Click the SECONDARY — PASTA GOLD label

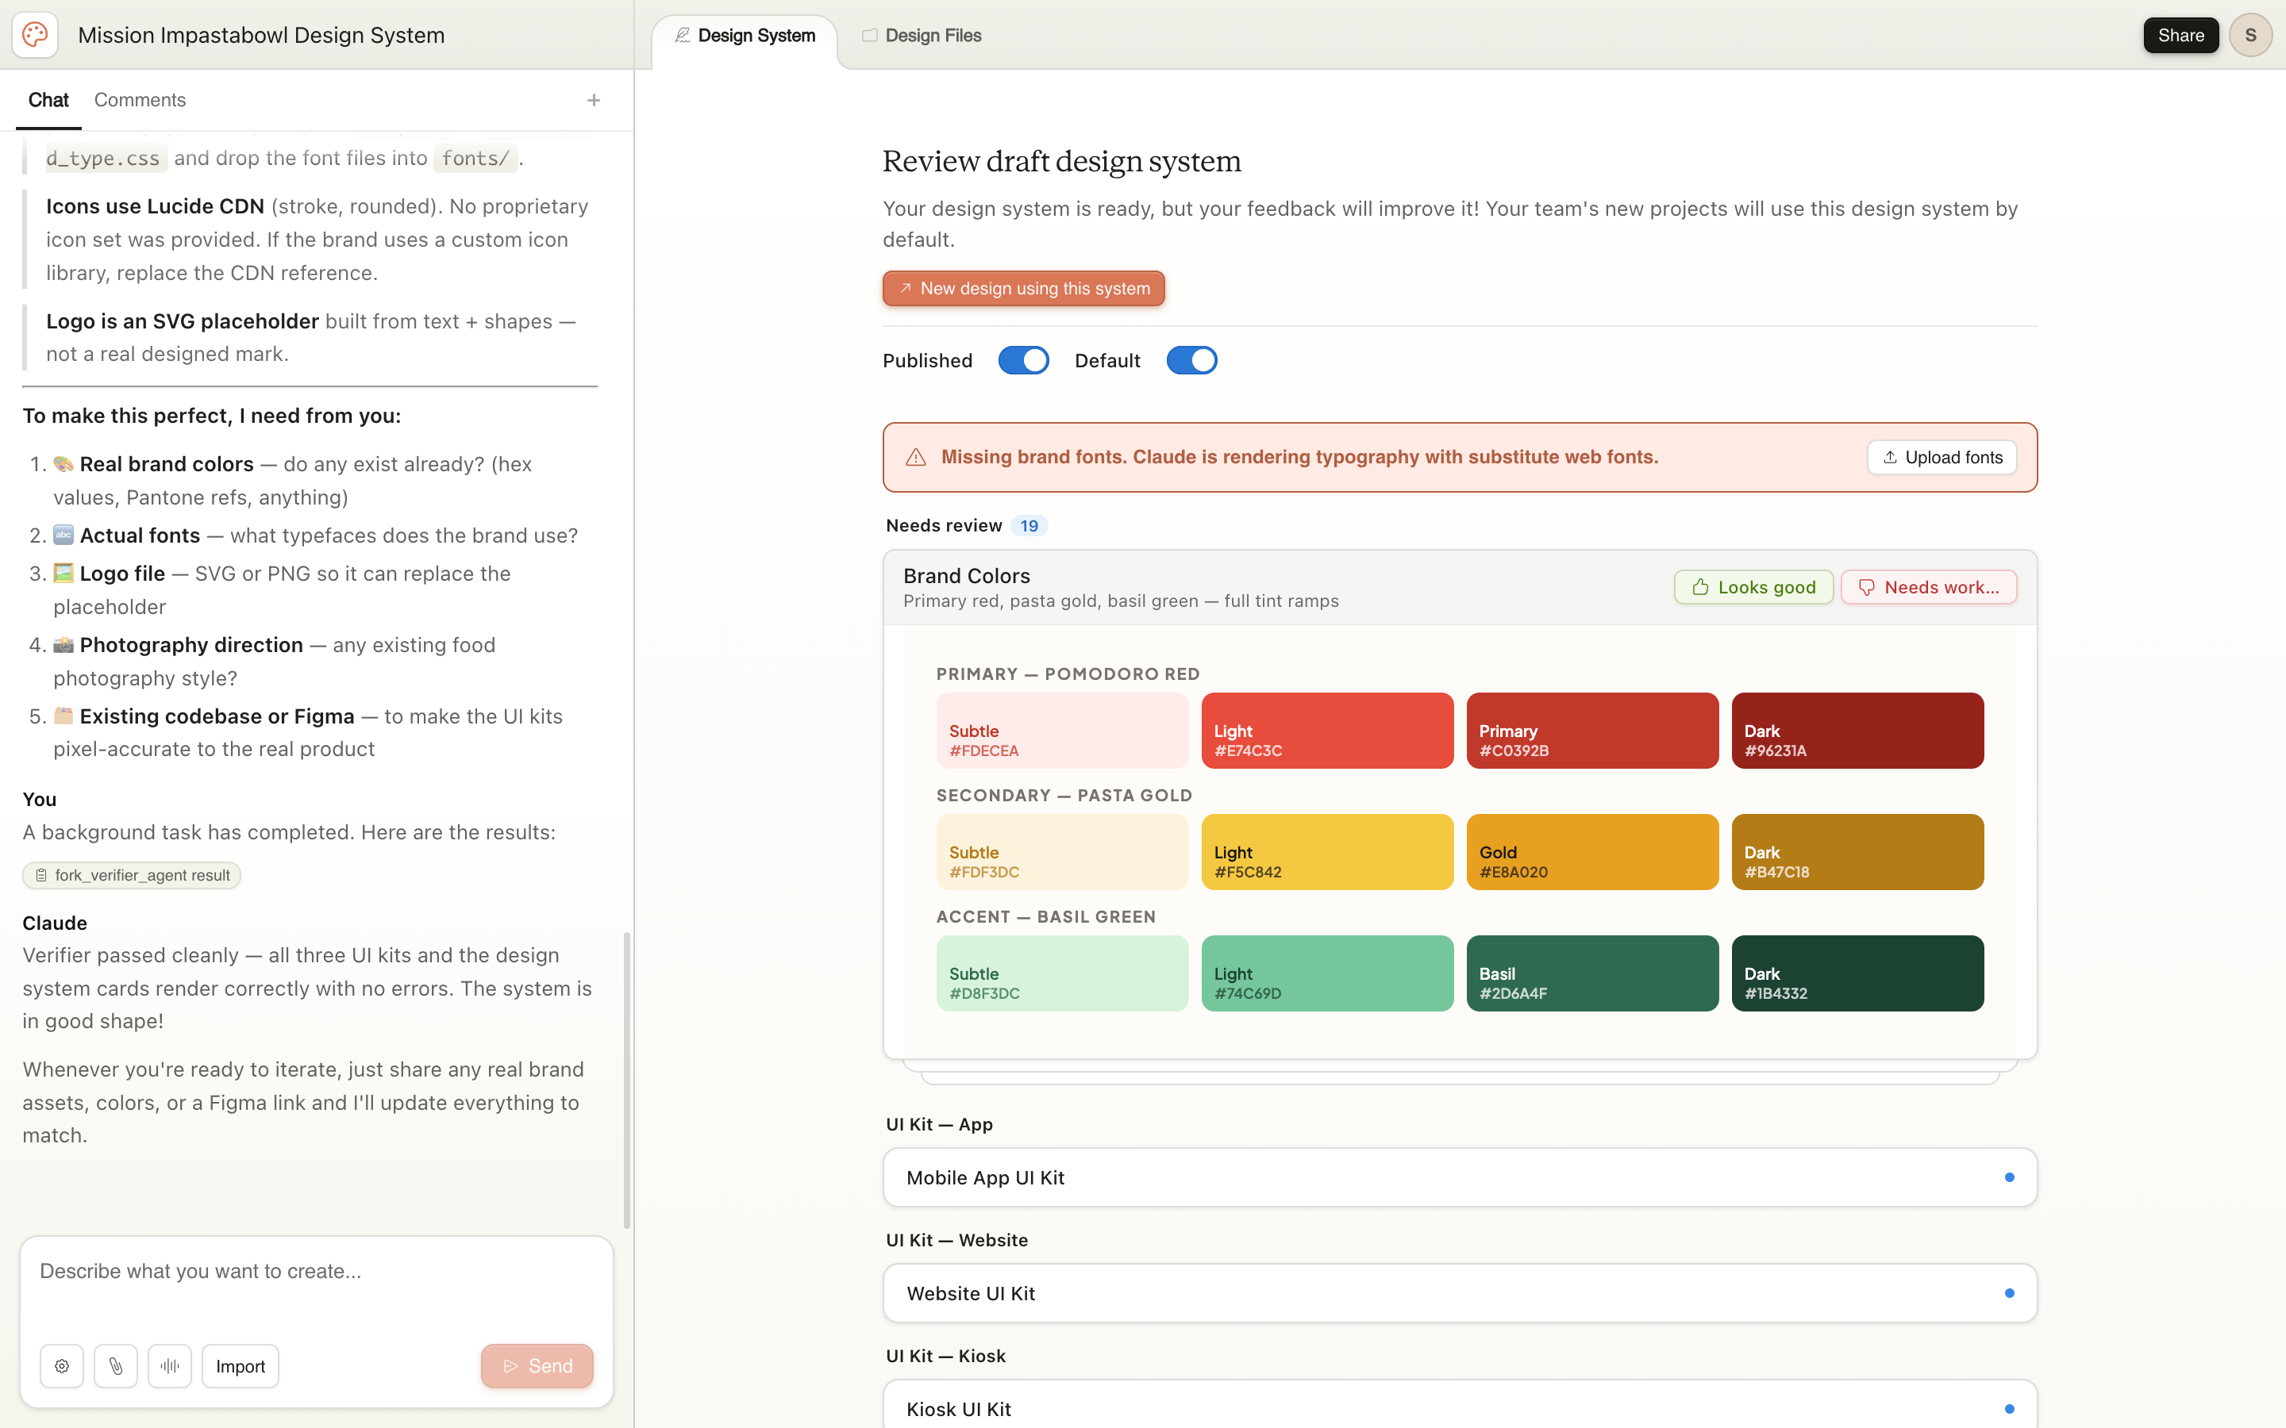[x=1064, y=795]
